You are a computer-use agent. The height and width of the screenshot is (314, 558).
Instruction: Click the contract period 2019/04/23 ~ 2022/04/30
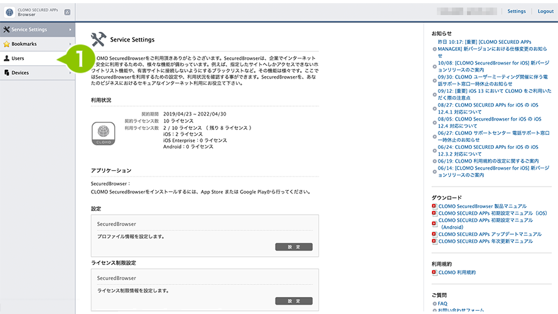(195, 114)
